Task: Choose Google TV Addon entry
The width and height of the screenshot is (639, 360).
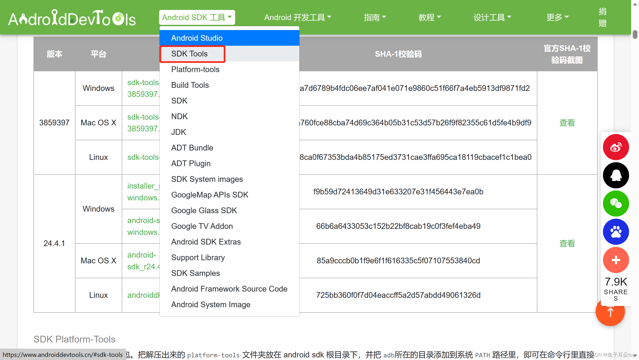Action: [229, 226]
